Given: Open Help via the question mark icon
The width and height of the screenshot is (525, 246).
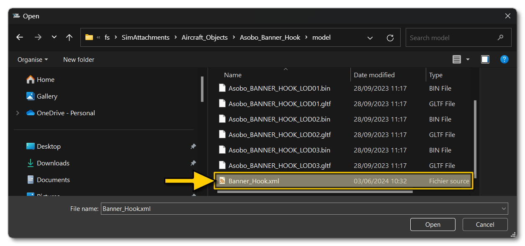Looking at the screenshot, I should pos(504,59).
